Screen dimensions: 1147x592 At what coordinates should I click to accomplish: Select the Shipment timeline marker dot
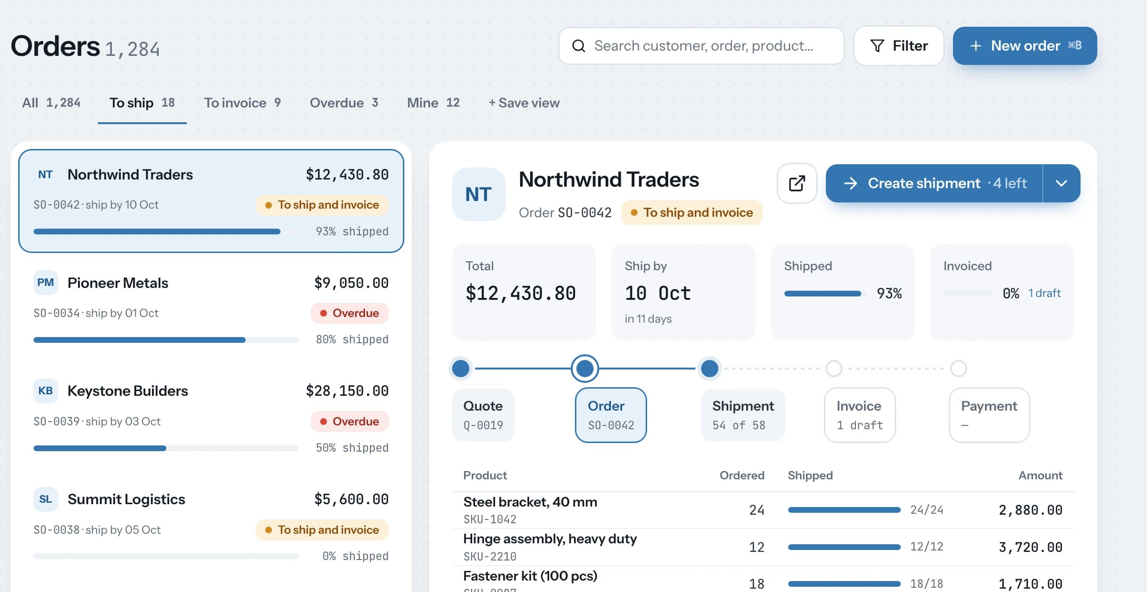(709, 369)
